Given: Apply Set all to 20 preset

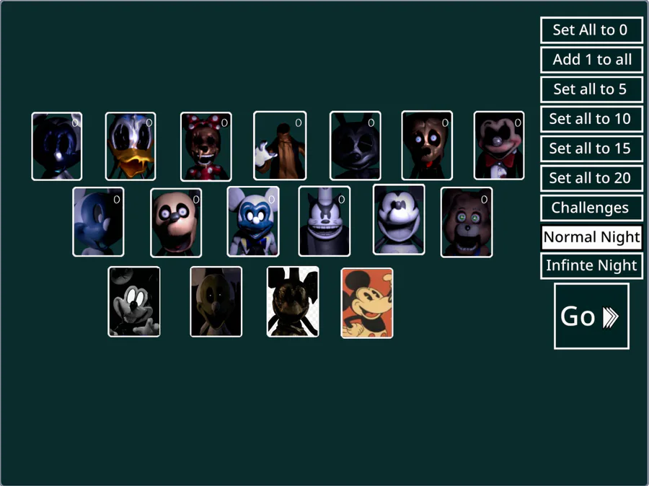Looking at the screenshot, I should coord(591,178).
